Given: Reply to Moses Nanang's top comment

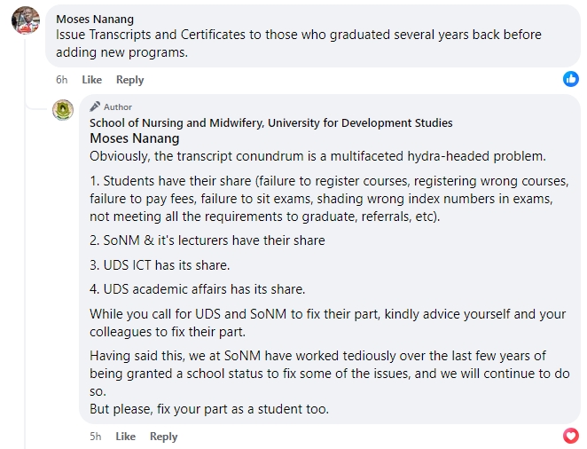Looking at the screenshot, I should point(130,80).
